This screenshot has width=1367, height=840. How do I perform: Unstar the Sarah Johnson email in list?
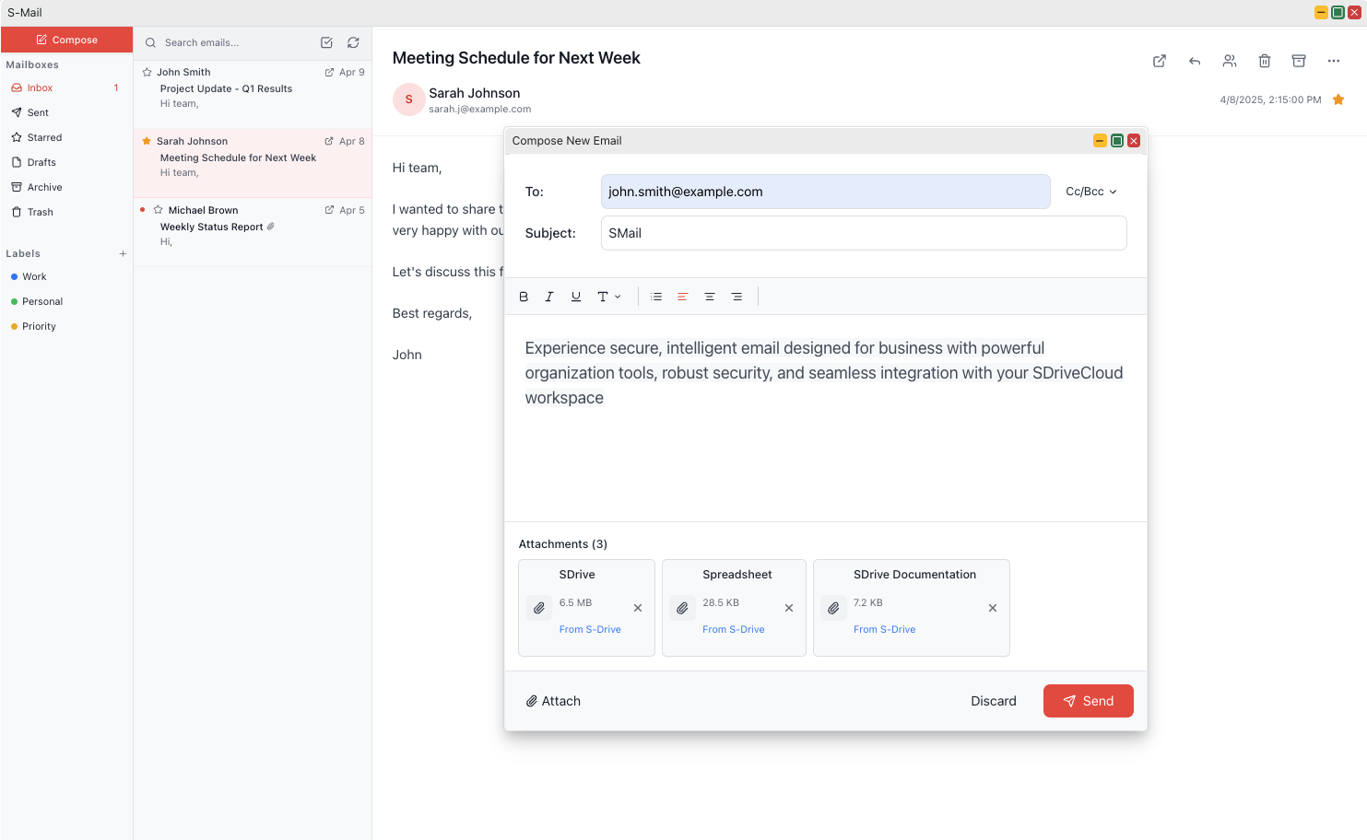tap(147, 141)
